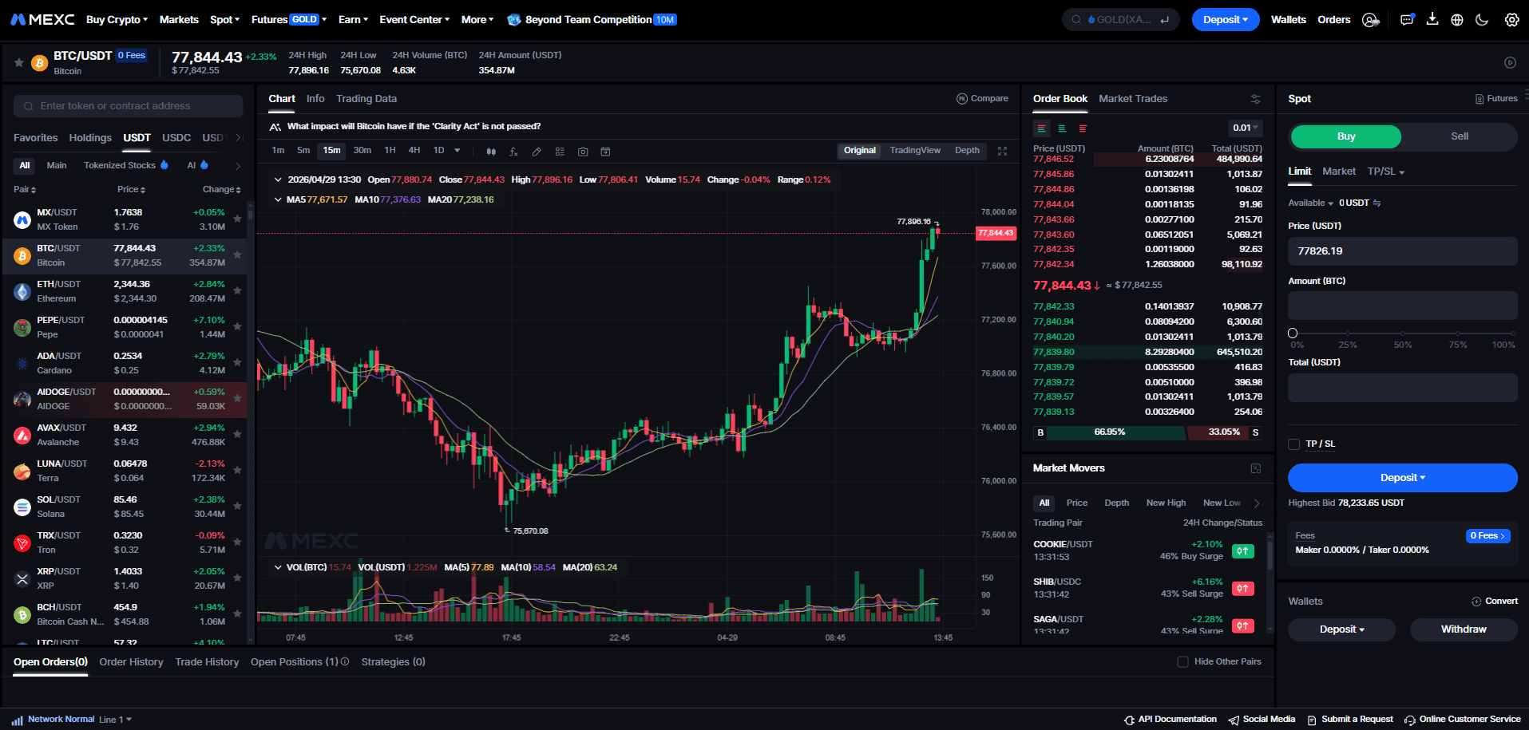Expand the chart to fullscreen

tap(1003, 151)
